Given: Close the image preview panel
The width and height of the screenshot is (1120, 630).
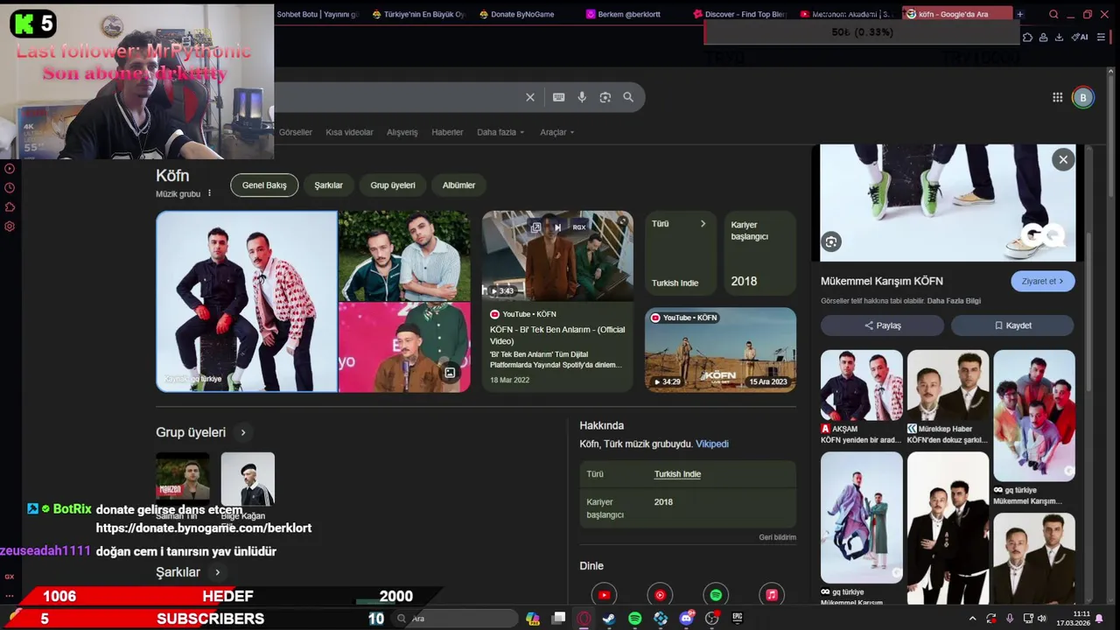Looking at the screenshot, I should (1063, 159).
